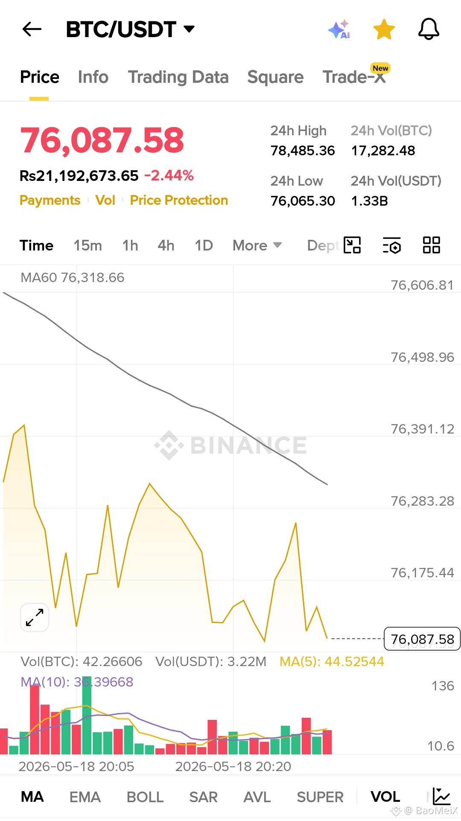461x821 pixels.
Task: Tap the 24h Low value 76,065.30
Action: coord(303,201)
